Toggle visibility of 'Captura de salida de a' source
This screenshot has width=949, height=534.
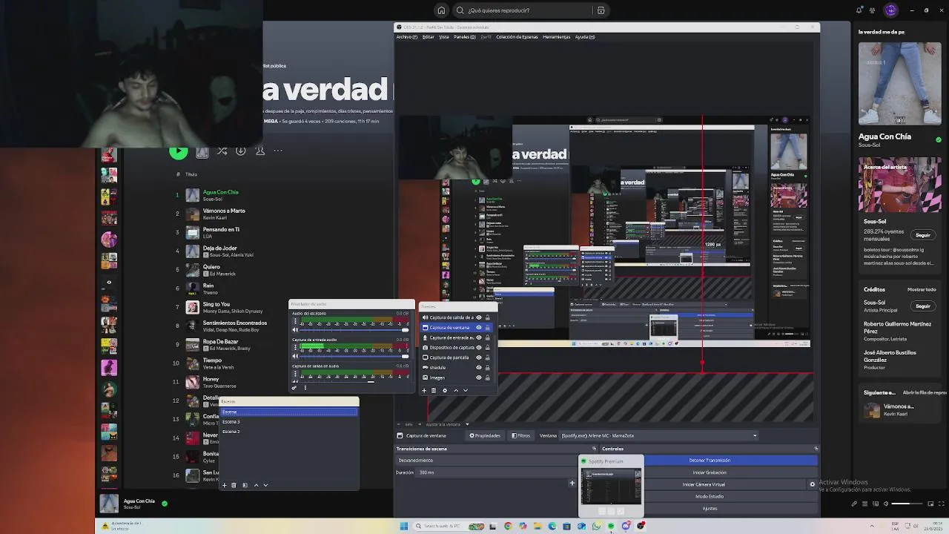pos(478,317)
